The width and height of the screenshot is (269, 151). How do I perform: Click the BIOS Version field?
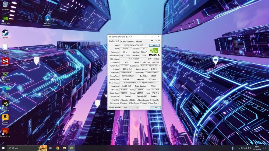[134, 59]
